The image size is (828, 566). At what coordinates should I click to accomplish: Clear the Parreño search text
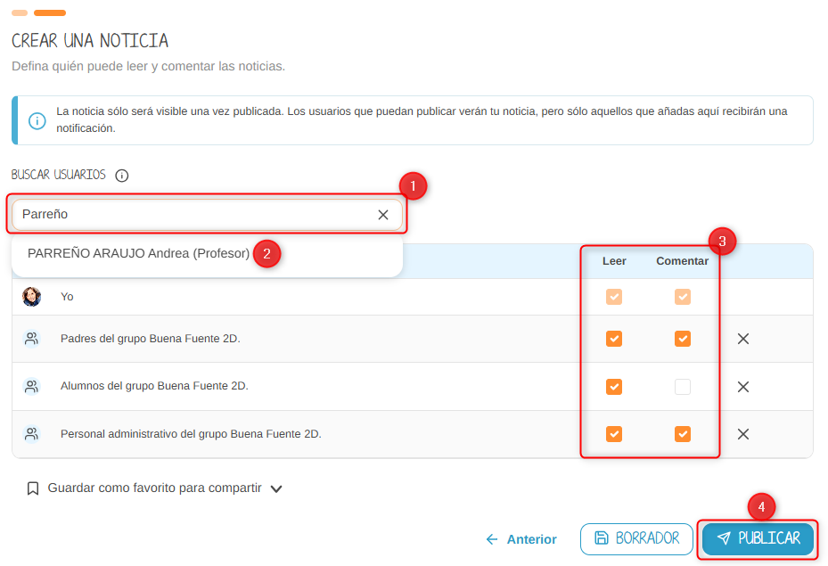click(x=383, y=215)
